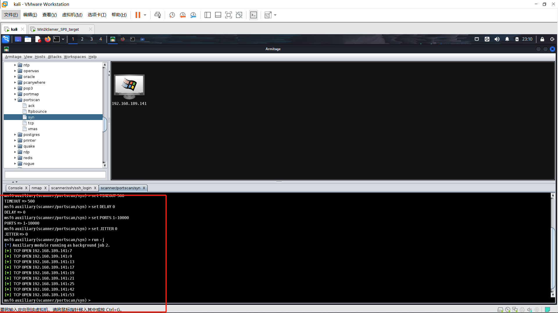The height and width of the screenshot is (313, 558).
Task: Select the scanner/ssh/ssh_login tab
Action: (71, 188)
